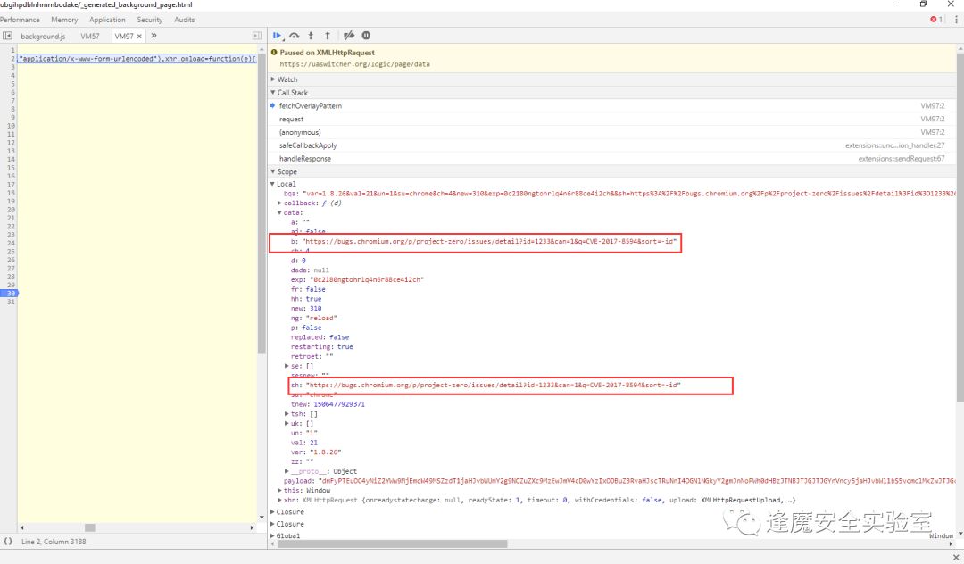
Task: Expand the xhr XMLHttpRequest object
Action: [x=279, y=500]
